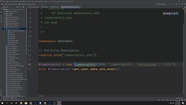The image size is (186, 105).
Task: Open in Internet Explorer icon in editor
Action: pyautogui.click(x=174, y=13)
